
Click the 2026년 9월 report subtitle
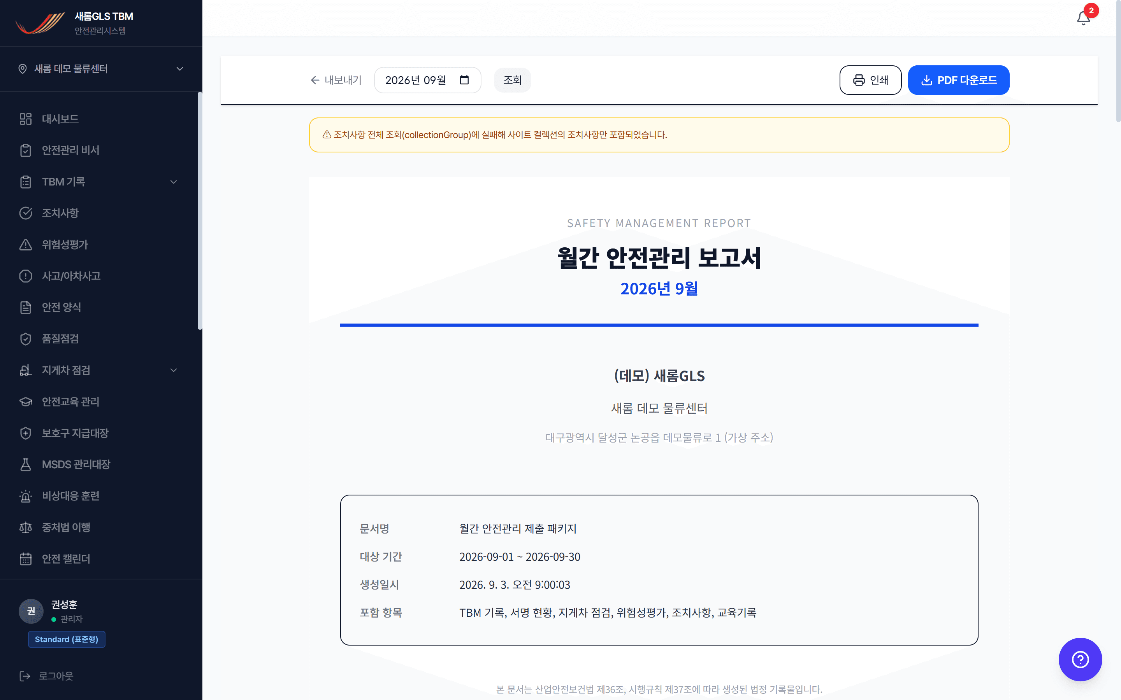pos(659,289)
